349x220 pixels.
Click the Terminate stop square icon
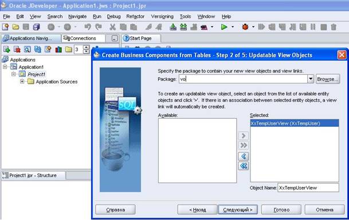323,27
